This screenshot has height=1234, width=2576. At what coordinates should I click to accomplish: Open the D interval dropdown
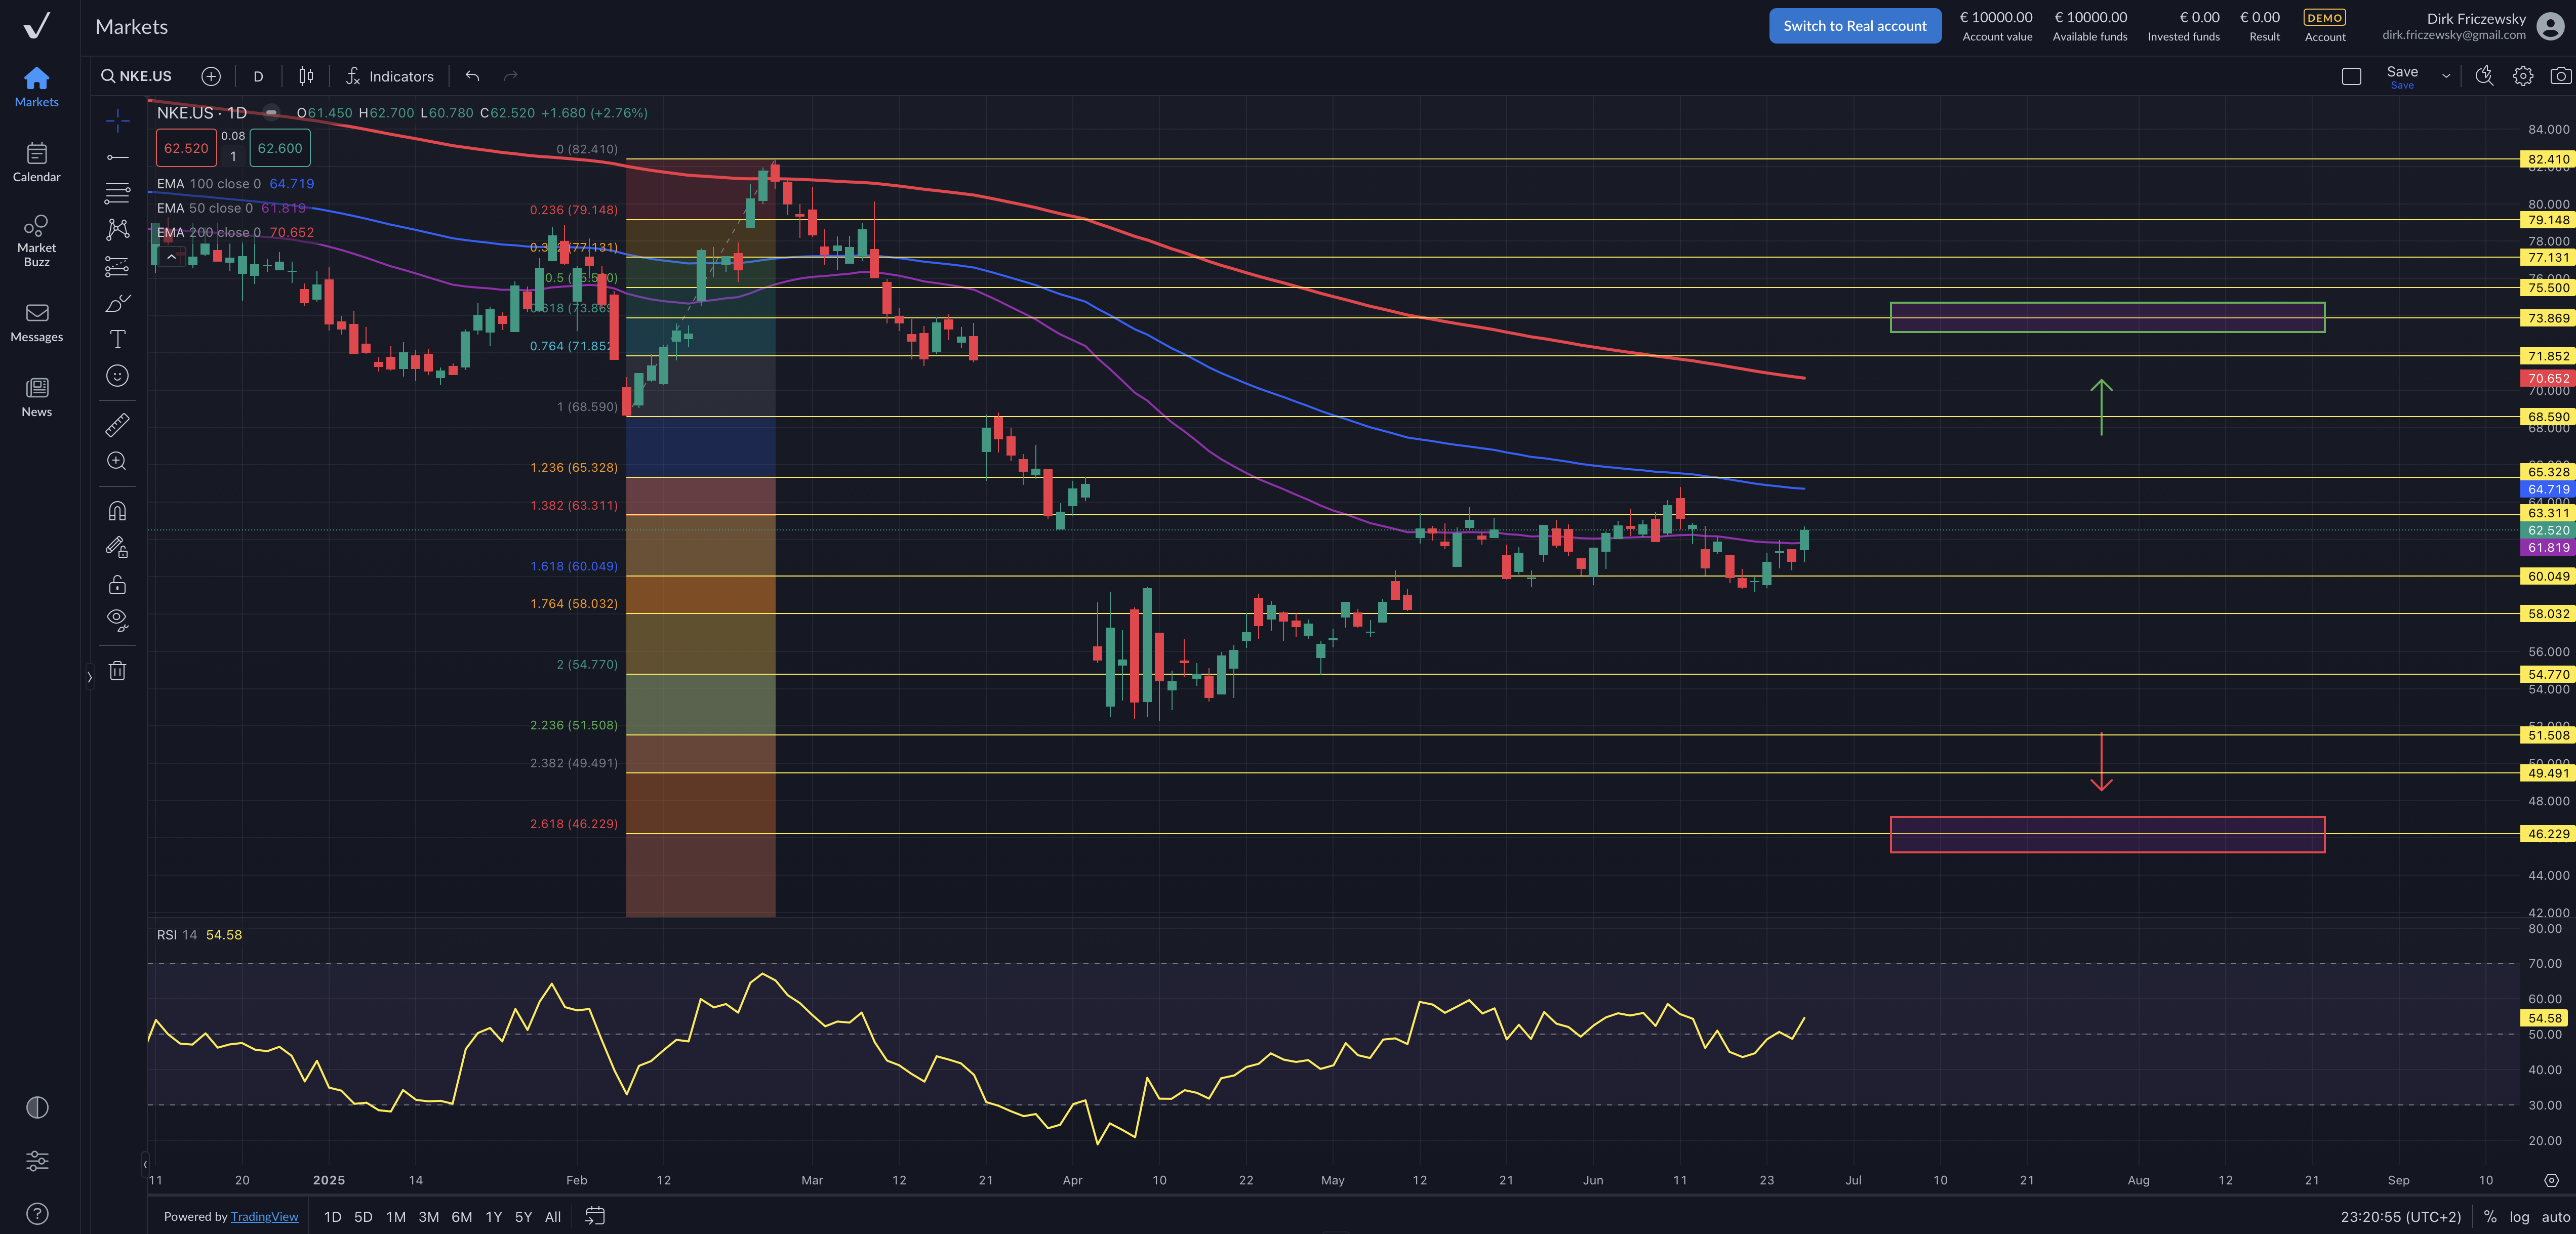(258, 76)
